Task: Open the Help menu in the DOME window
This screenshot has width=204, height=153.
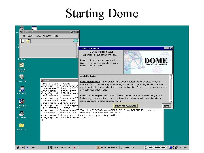Action: (x=56, y=36)
